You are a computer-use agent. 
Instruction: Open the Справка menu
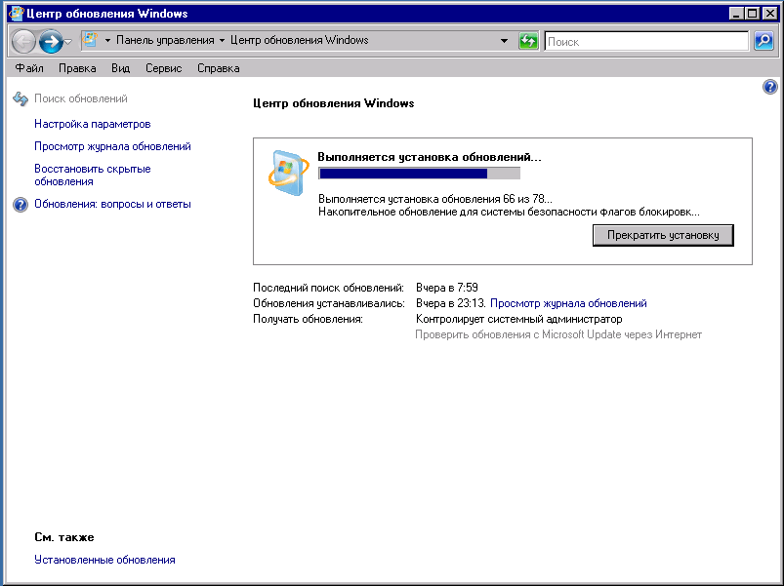pos(218,68)
